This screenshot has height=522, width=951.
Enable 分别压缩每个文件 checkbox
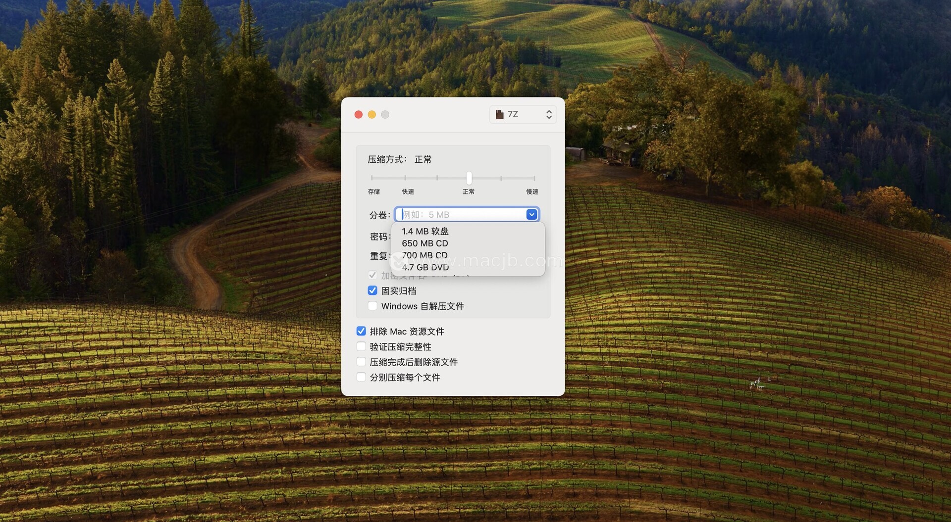361,377
